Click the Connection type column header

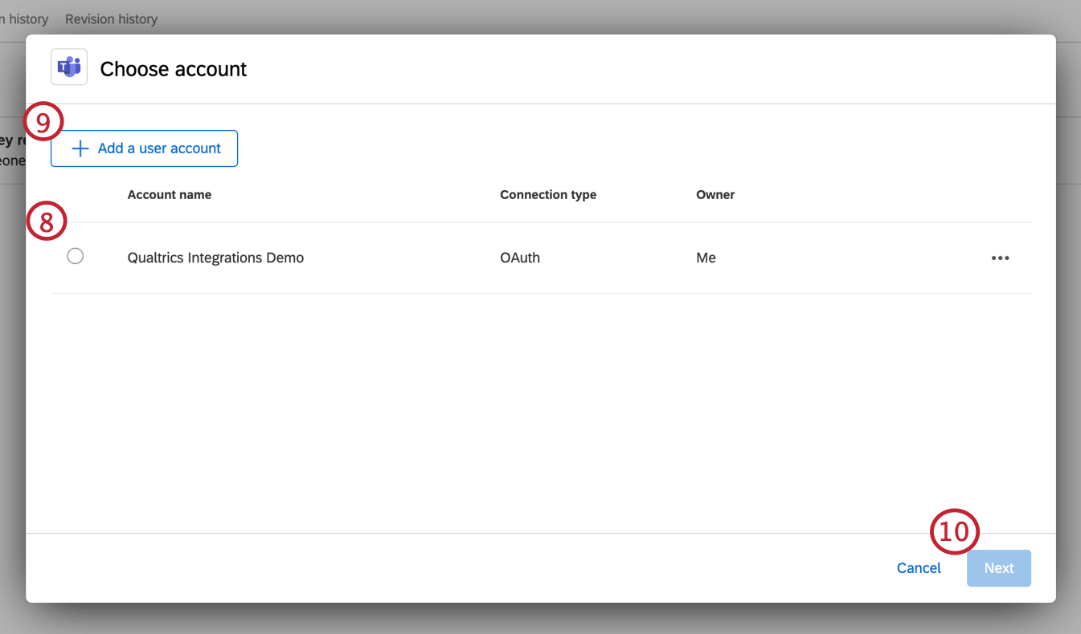[x=548, y=194]
